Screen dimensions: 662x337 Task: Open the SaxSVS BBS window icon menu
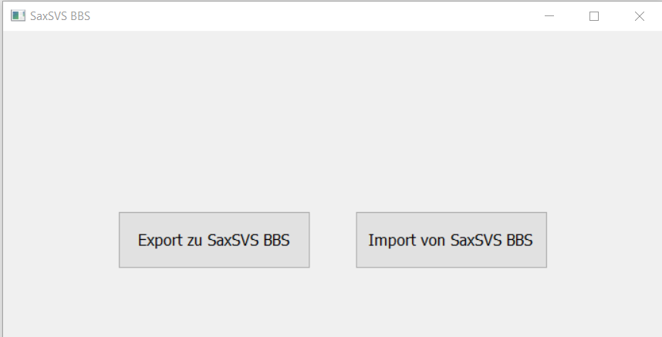(18, 16)
